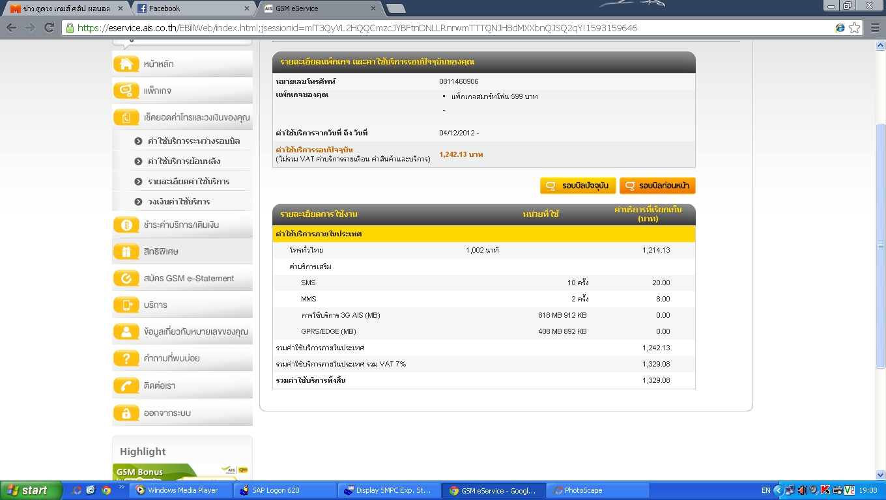Click the camera icon in system tray

[836, 490]
